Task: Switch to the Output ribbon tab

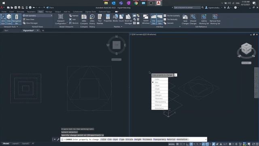Action: coord(58,12)
